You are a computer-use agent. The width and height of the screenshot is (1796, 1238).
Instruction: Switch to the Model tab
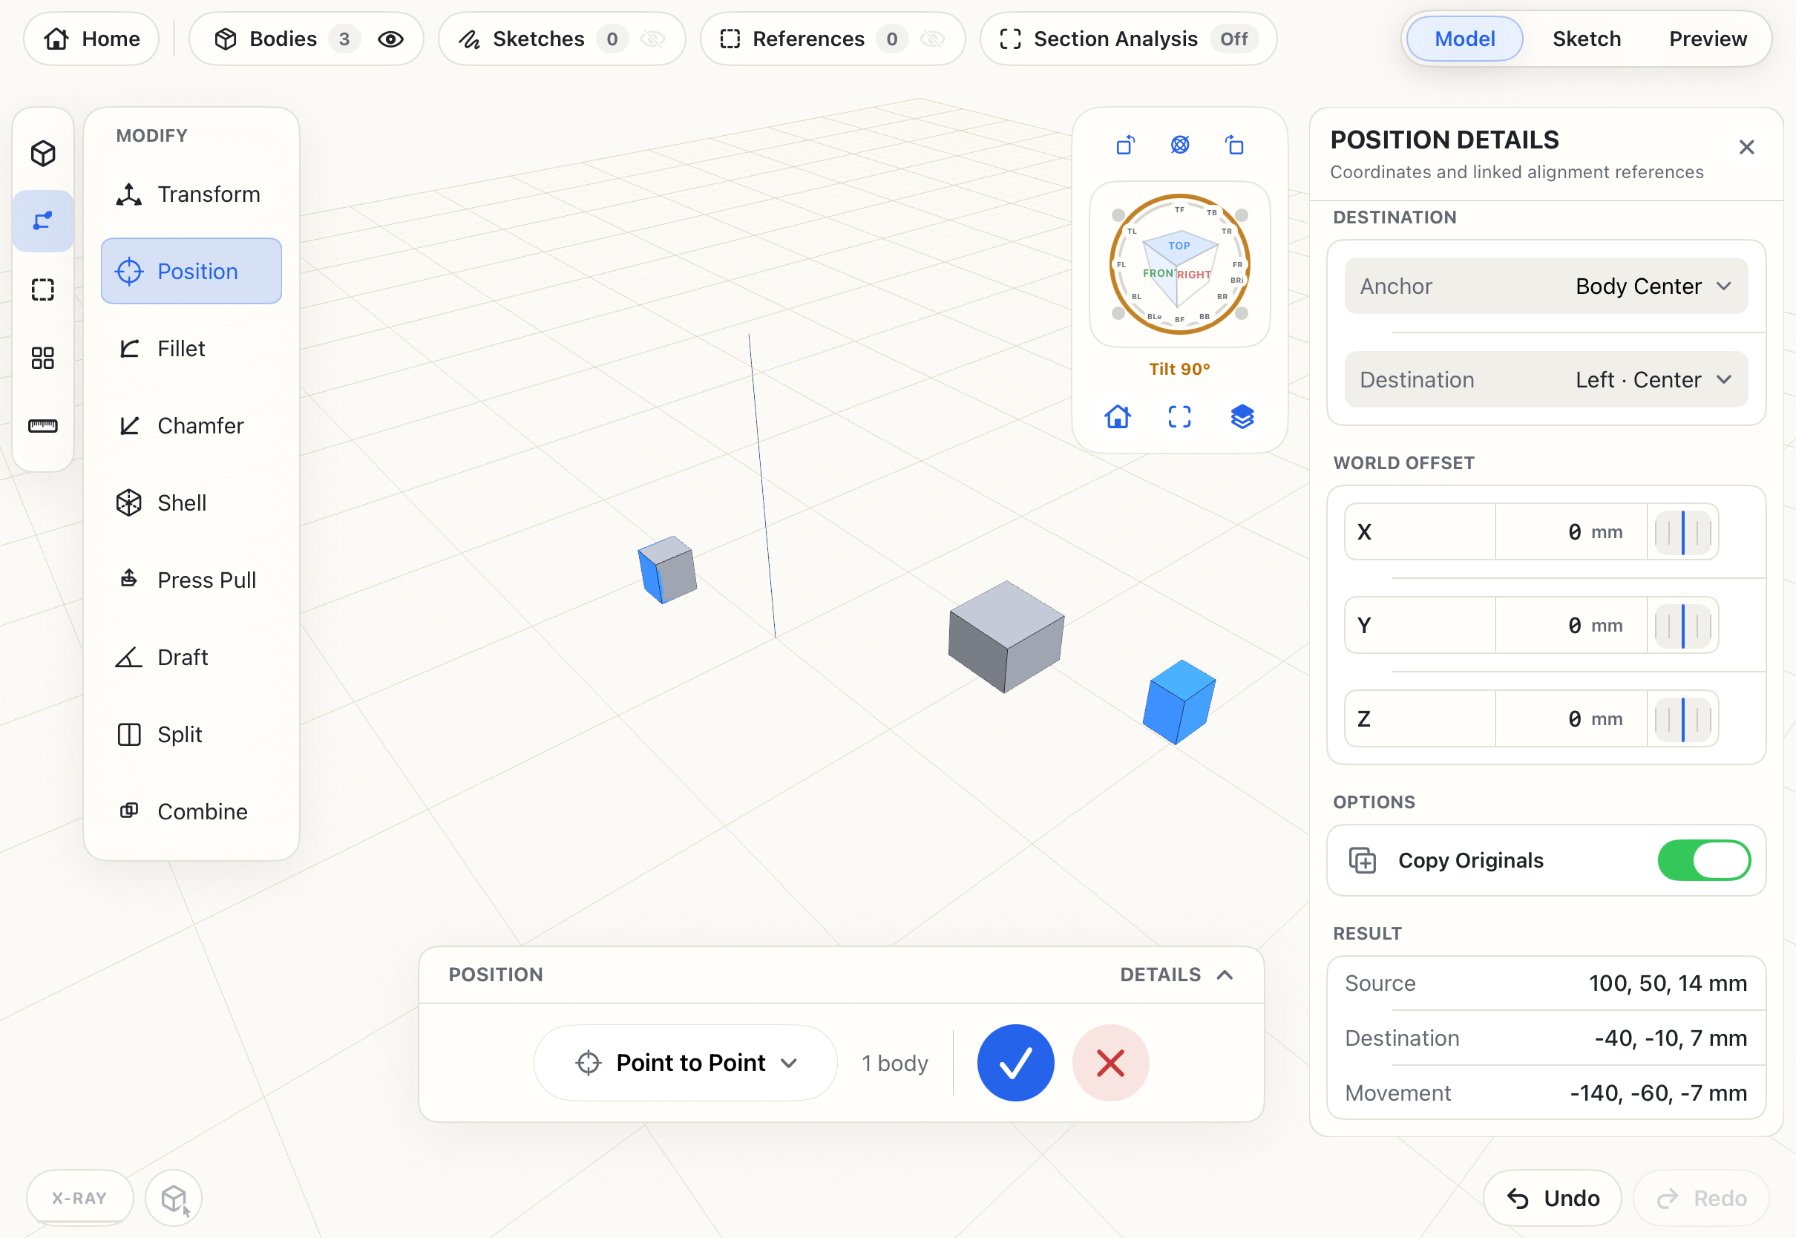click(1464, 39)
